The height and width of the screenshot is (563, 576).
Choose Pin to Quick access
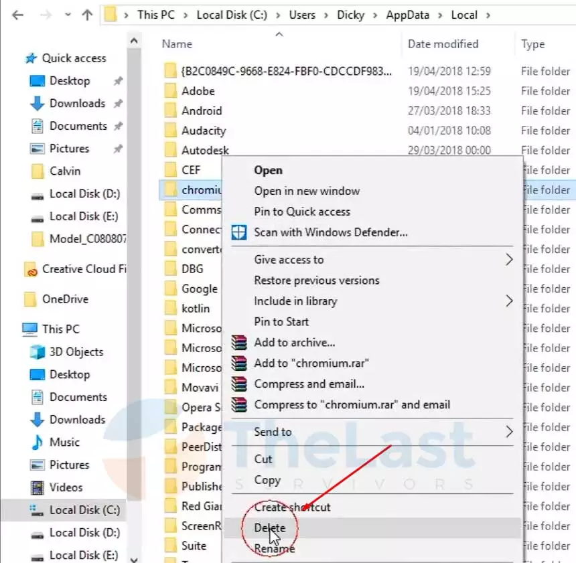(302, 212)
